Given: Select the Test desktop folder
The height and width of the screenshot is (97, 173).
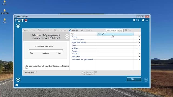Looking at the screenshot, I should [5, 21].
